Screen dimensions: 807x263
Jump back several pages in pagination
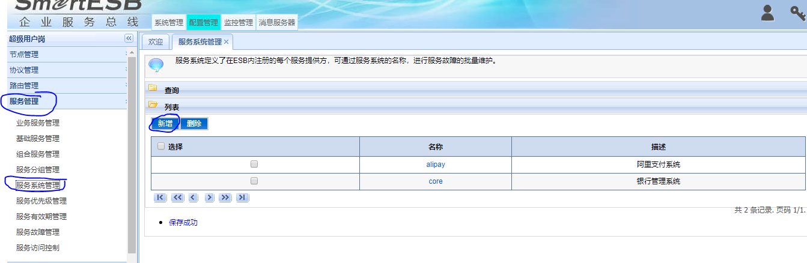coord(177,198)
